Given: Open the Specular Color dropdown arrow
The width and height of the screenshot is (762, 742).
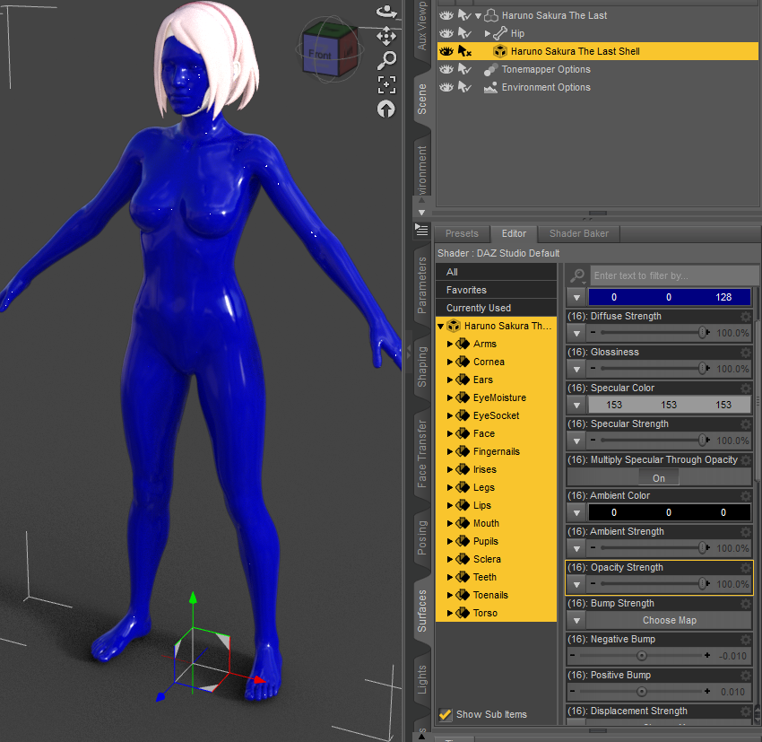Looking at the screenshot, I should 577,405.
